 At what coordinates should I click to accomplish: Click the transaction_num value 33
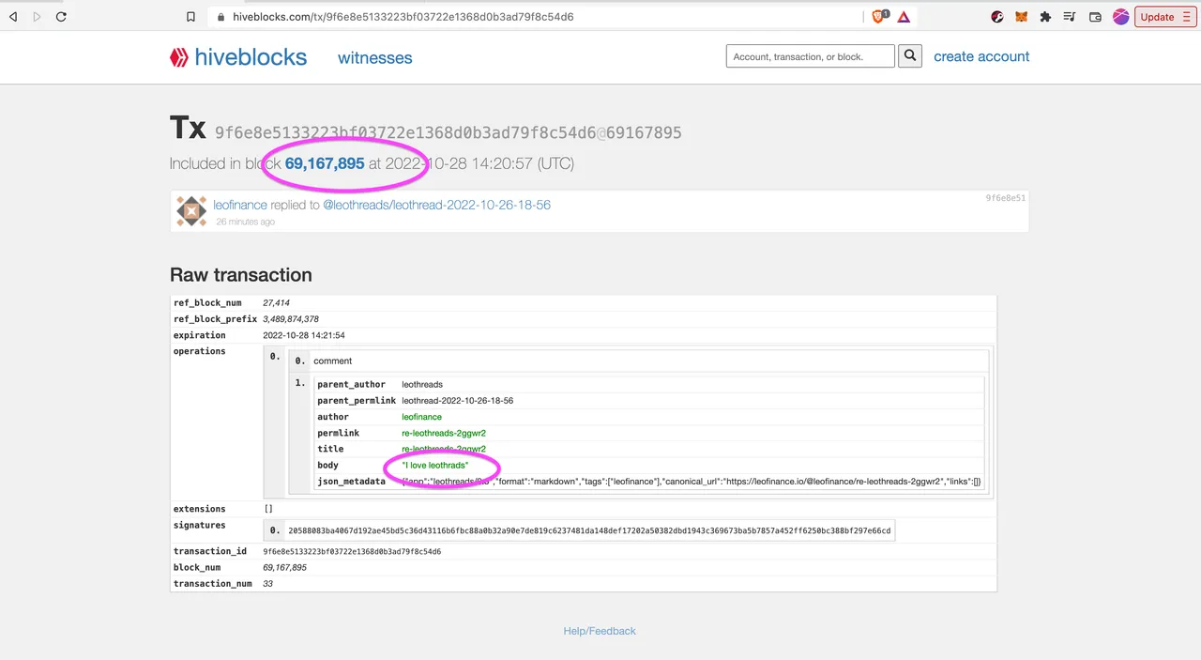coord(269,584)
